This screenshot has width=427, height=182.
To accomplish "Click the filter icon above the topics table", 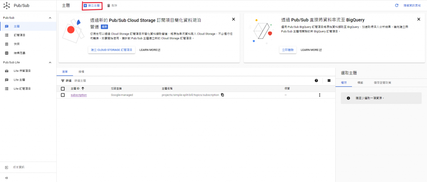I will [x=63, y=81].
